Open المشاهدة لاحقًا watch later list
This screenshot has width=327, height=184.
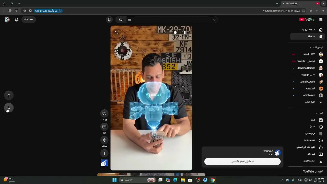(308, 140)
